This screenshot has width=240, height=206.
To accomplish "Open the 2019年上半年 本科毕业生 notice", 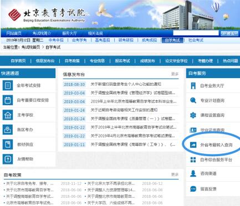I will (x=134, y=101).
